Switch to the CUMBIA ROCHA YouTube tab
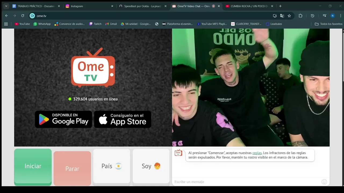Image resolution: width=344 pixels, height=193 pixels. pyautogui.click(x=249, y=6)
